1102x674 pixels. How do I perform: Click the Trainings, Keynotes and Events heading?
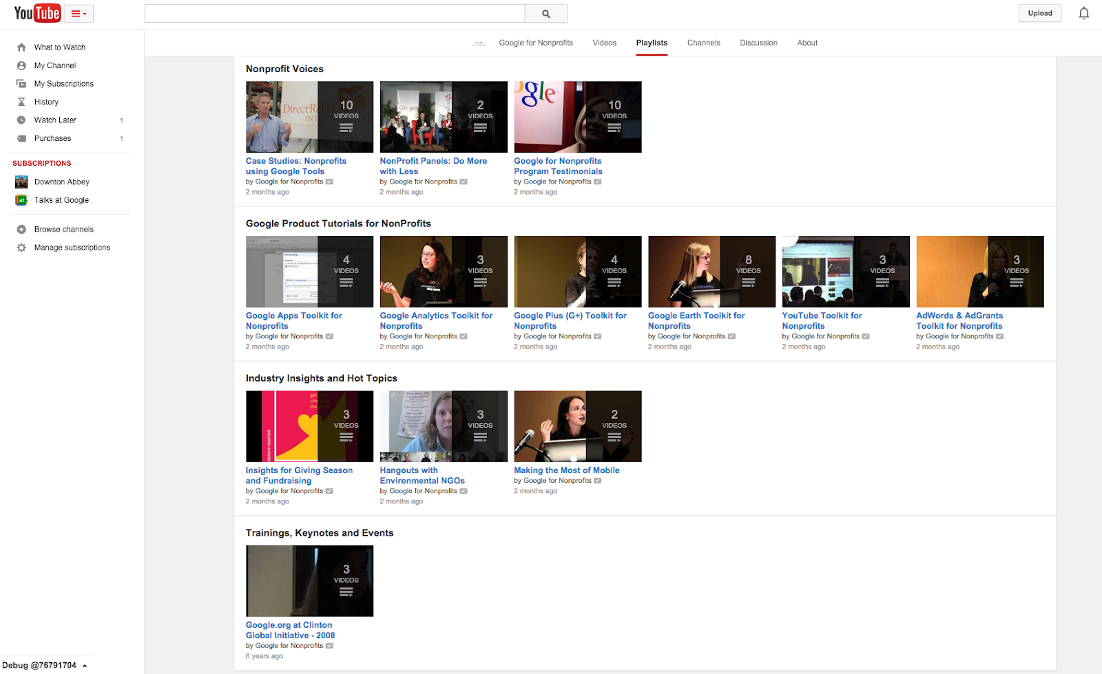[320, 533]
